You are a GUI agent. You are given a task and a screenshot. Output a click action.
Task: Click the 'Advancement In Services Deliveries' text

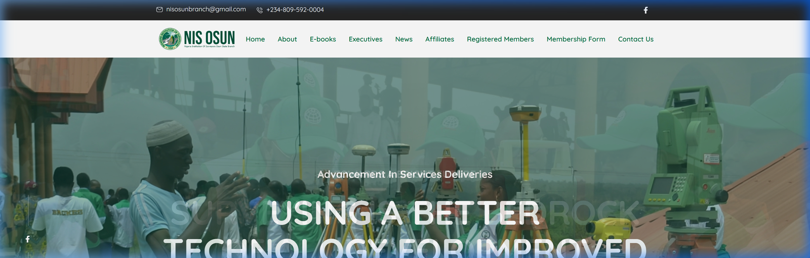[405, 174]
